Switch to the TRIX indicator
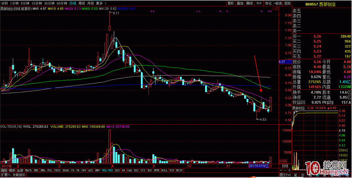This screenshot has height=178, width=352. tap(57, 170)
